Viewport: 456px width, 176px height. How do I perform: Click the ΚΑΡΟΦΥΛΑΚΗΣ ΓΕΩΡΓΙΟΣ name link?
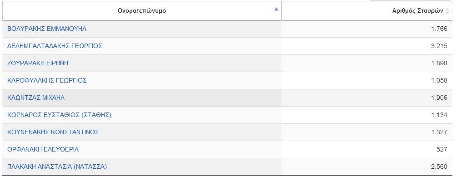pyautogui.click(x=47, y=80)
